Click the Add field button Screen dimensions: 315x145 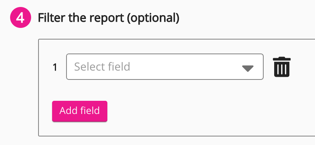pyautogui.click(x=80, y=111)
